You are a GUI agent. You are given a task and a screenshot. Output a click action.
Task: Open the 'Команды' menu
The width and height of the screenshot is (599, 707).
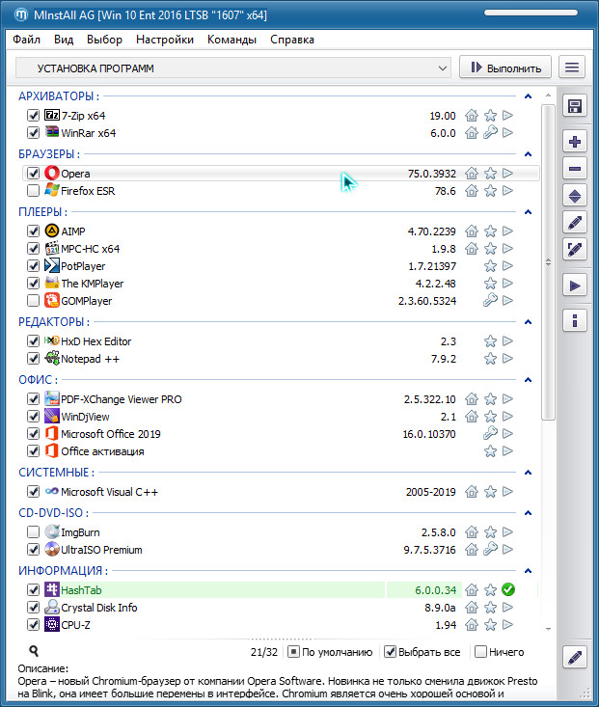click(231, 40)
